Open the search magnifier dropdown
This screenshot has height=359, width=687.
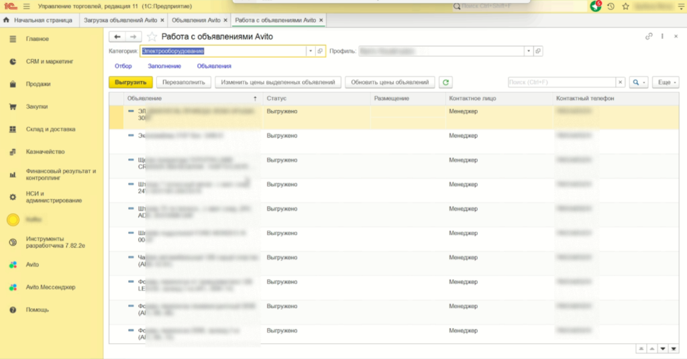(638, 83)
